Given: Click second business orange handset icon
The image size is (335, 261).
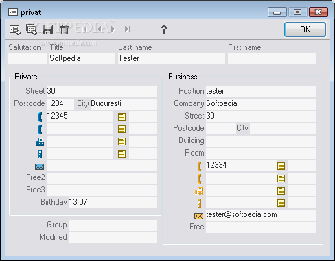Looking at the screenshot, I should tap(200, 179).
